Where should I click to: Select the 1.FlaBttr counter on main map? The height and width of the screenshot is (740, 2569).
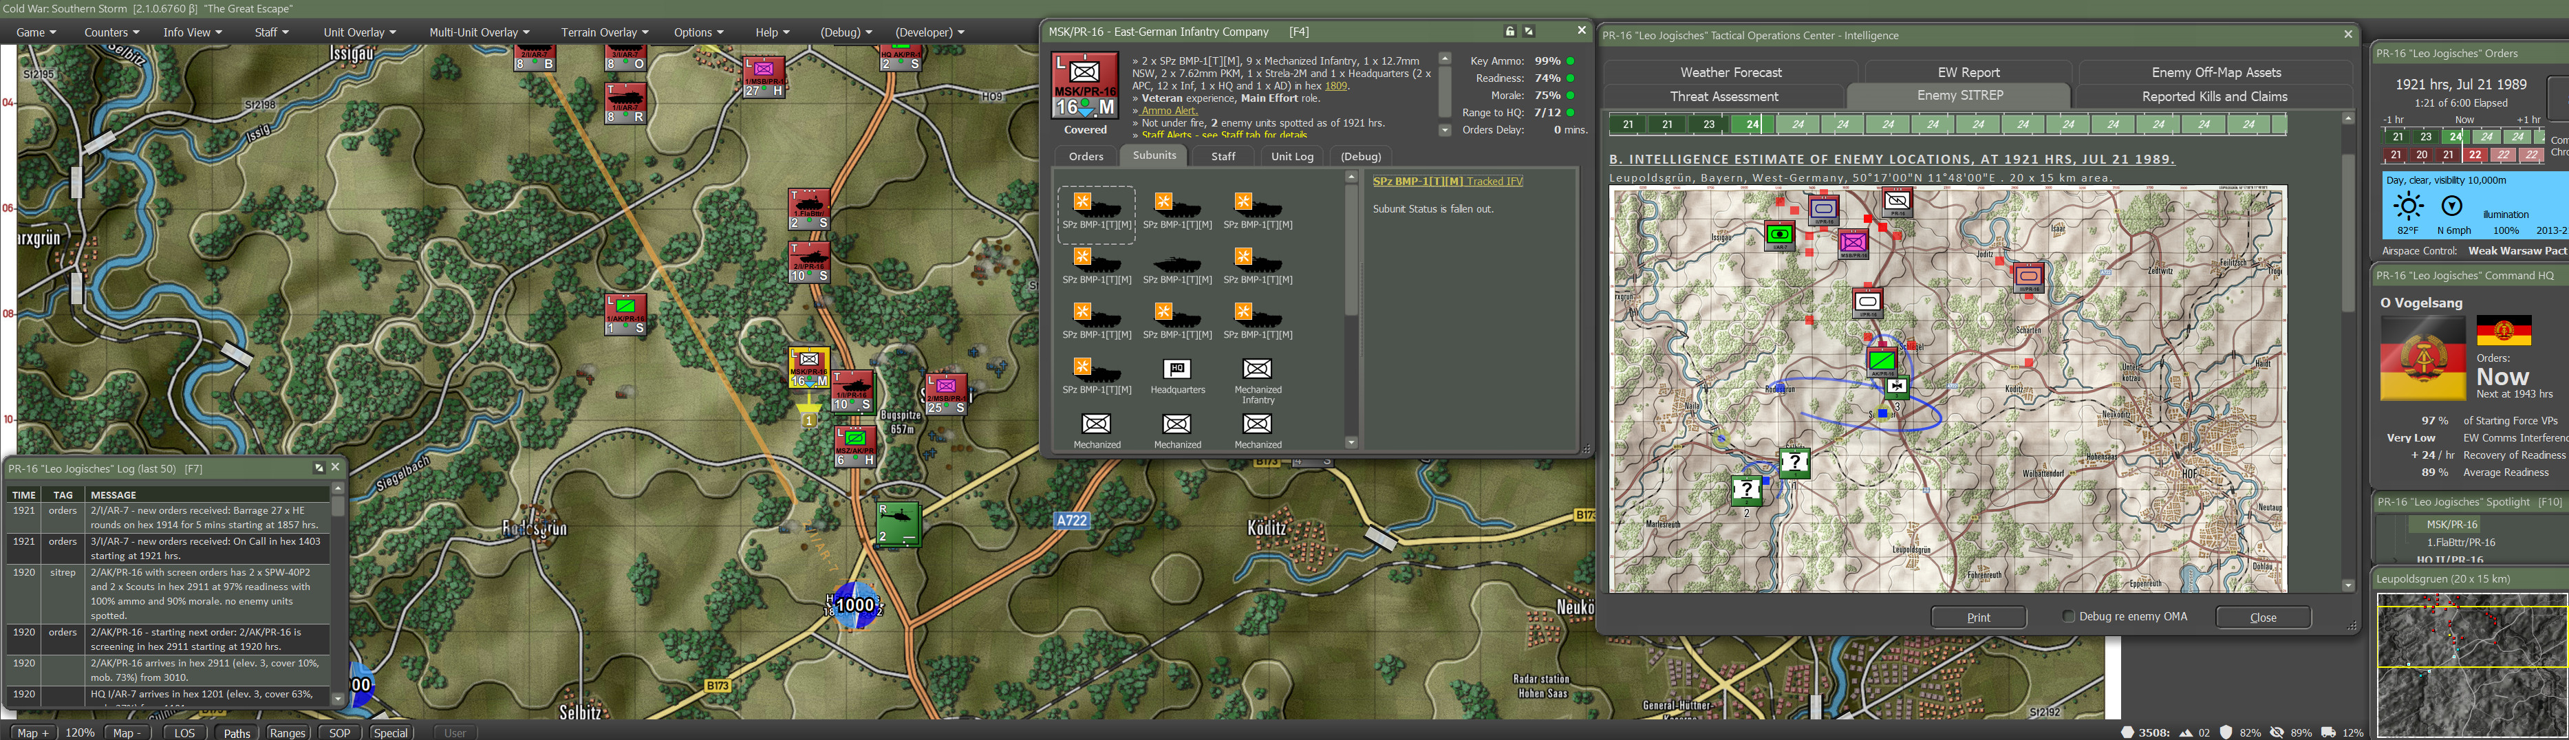[809, 210]
